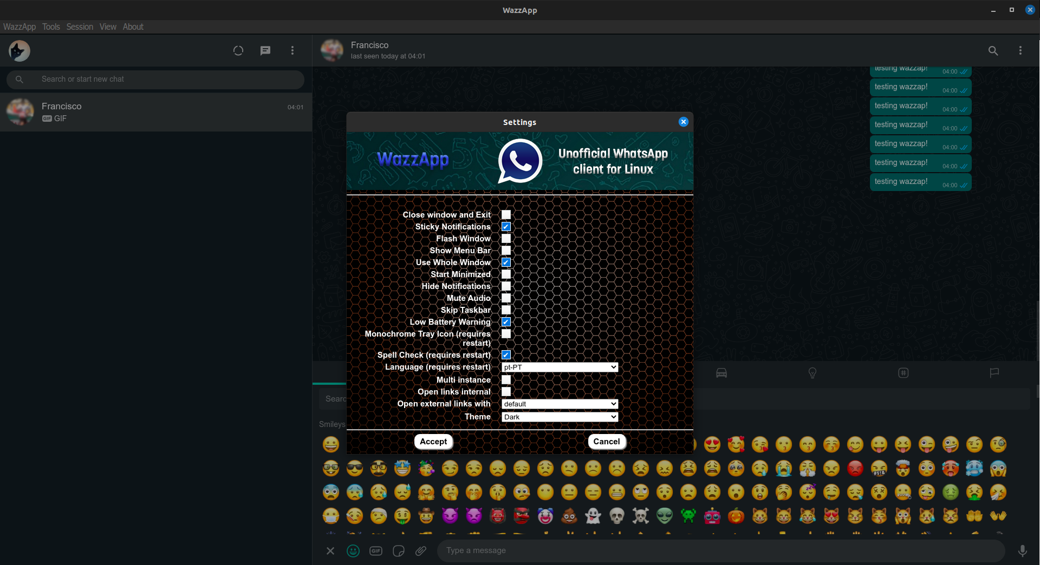1040x565 pixels.
Task: Open the Tools menu
Action: (51, 27)
